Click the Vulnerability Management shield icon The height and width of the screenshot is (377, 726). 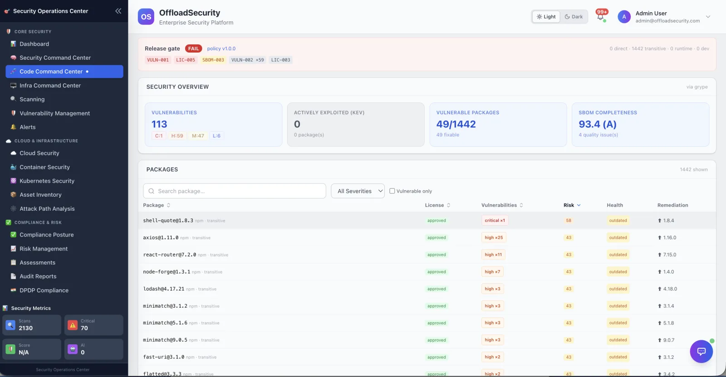(13, 113)
